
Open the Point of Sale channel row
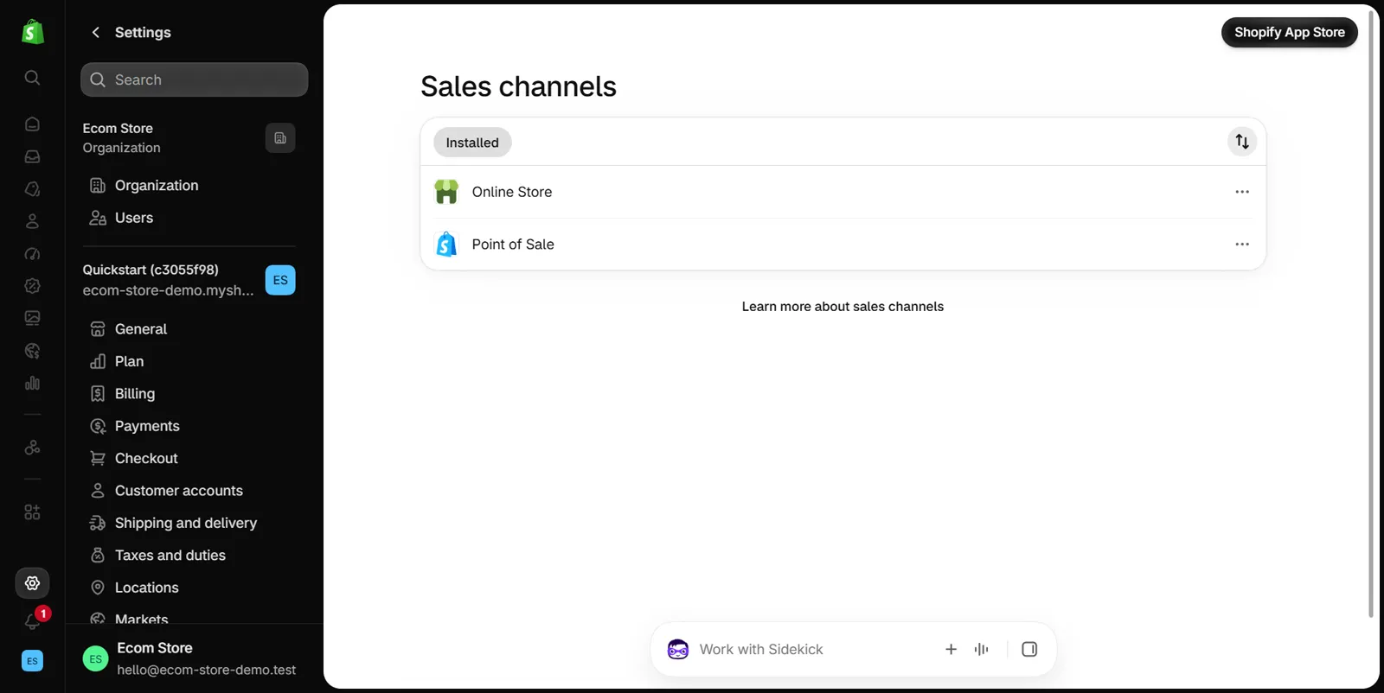(843, 245)
